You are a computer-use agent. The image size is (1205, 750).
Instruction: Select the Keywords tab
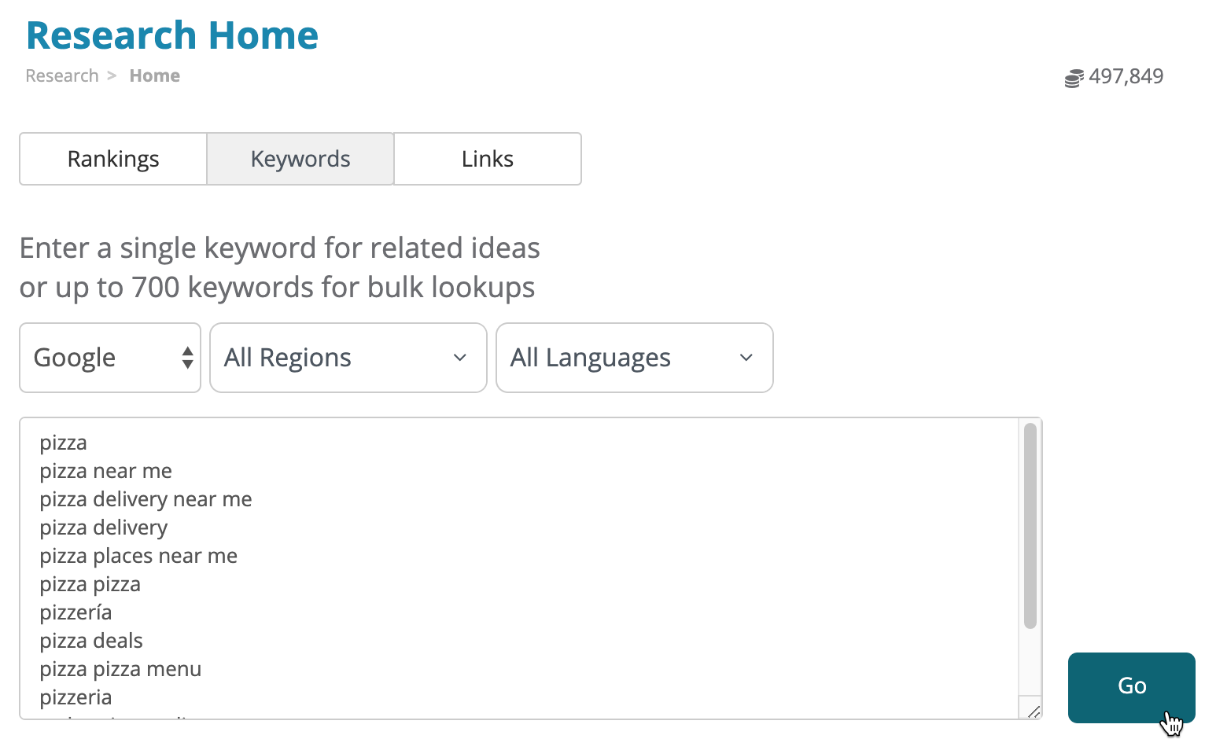(300, 159)
